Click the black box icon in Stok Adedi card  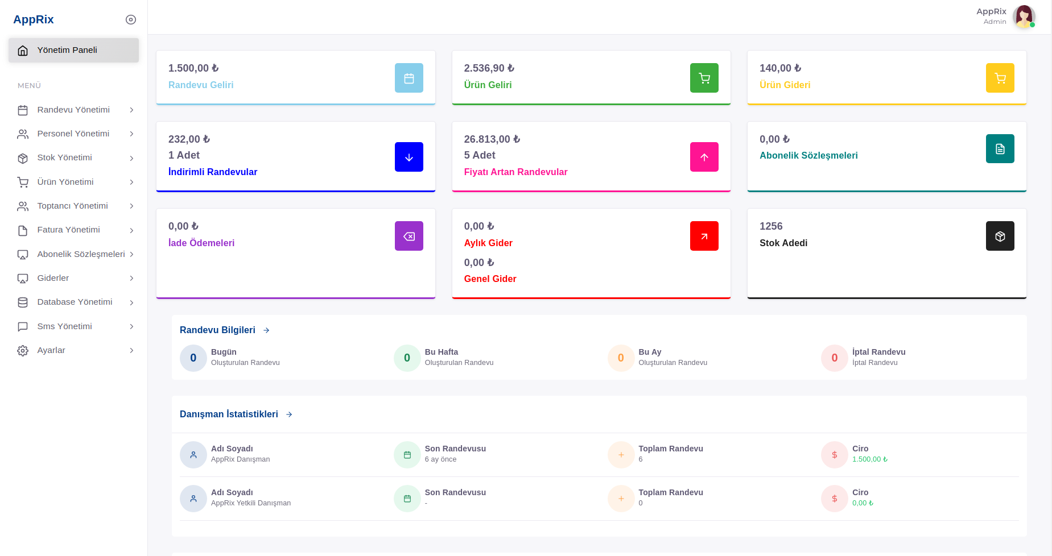pos(1000,236)
